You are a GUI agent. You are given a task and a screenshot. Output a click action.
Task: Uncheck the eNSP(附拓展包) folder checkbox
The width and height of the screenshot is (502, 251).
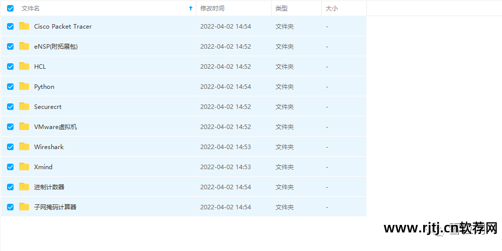click(x=10, y=46)
